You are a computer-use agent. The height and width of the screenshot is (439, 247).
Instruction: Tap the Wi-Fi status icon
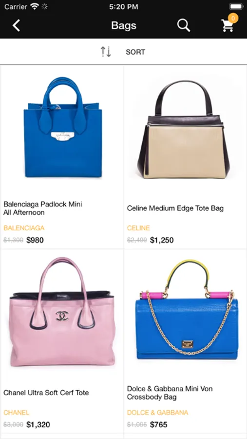pyautogui.click(x=35, y=6)
